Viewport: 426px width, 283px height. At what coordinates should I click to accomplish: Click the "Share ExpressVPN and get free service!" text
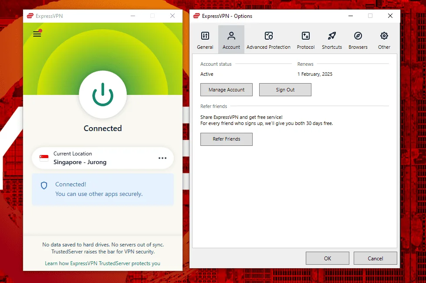tap(241, 117)
